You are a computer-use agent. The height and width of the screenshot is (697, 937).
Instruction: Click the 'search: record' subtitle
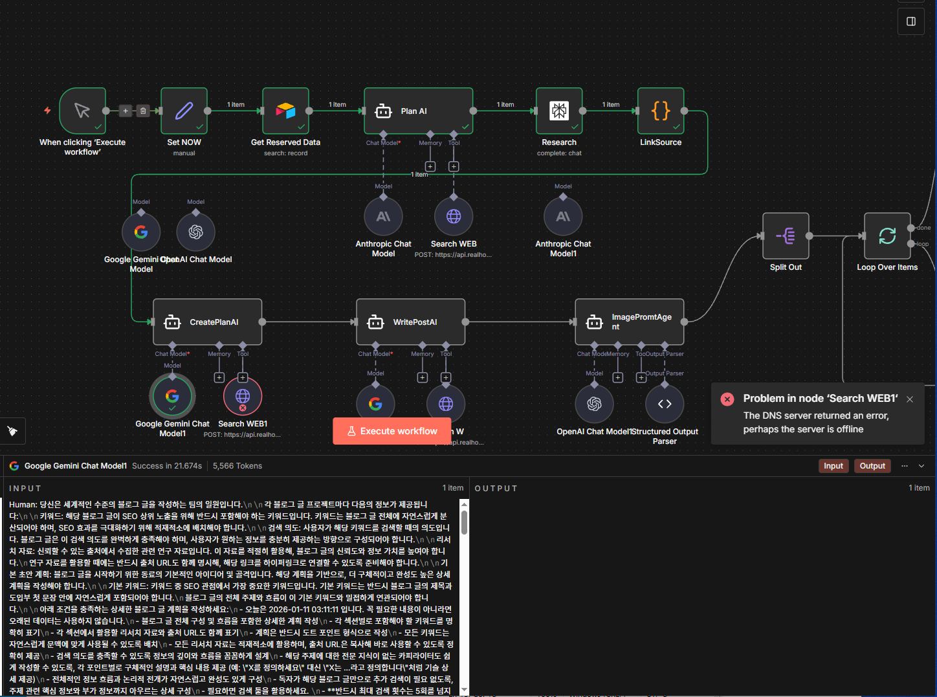coord(285,153)
